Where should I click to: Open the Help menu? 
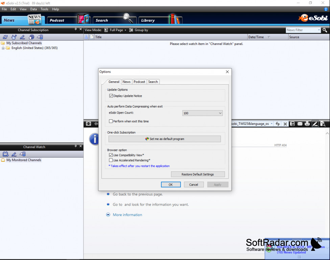point(55,9)
